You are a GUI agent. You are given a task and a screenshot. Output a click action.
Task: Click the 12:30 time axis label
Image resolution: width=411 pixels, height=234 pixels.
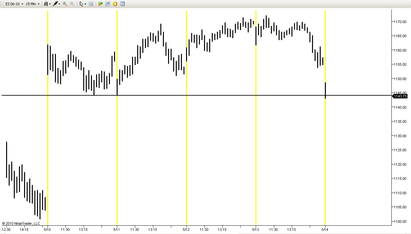point(6,230)
